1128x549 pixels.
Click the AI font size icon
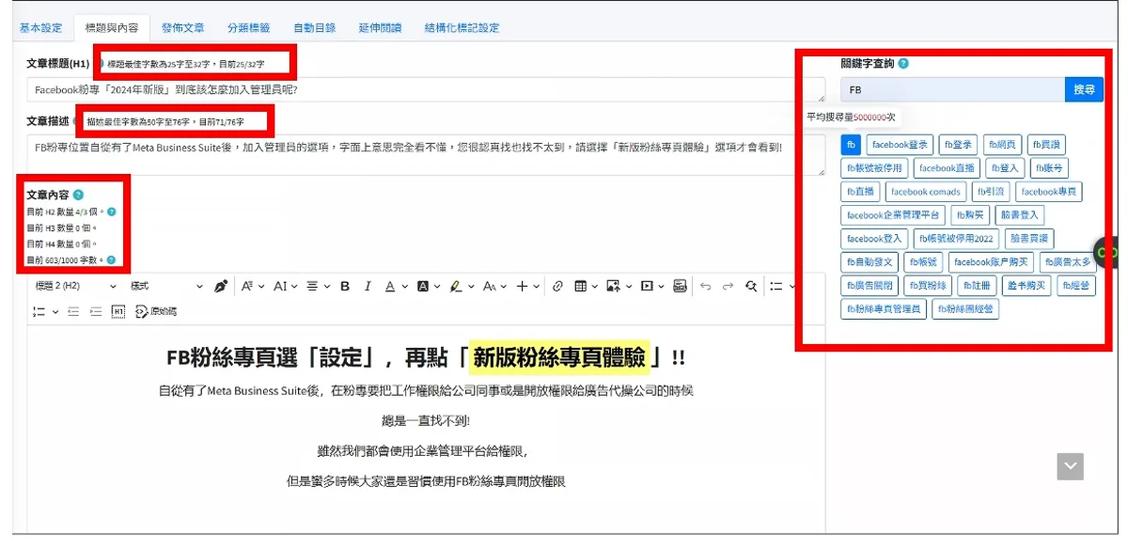[280, 287]
